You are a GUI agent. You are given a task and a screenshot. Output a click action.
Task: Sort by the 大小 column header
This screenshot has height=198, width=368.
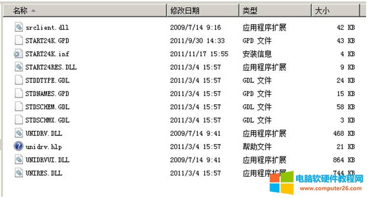[x=322, y=10]
